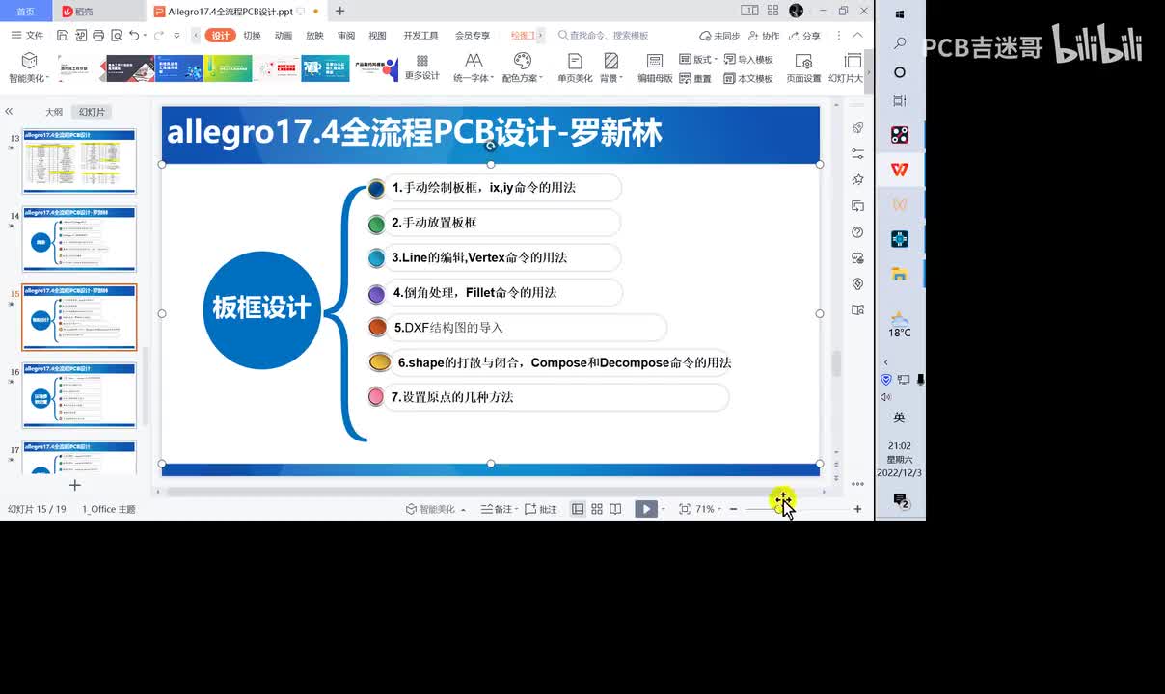
Task: Open Print Preview from quick toolbar
Action: tap(115, 36)
